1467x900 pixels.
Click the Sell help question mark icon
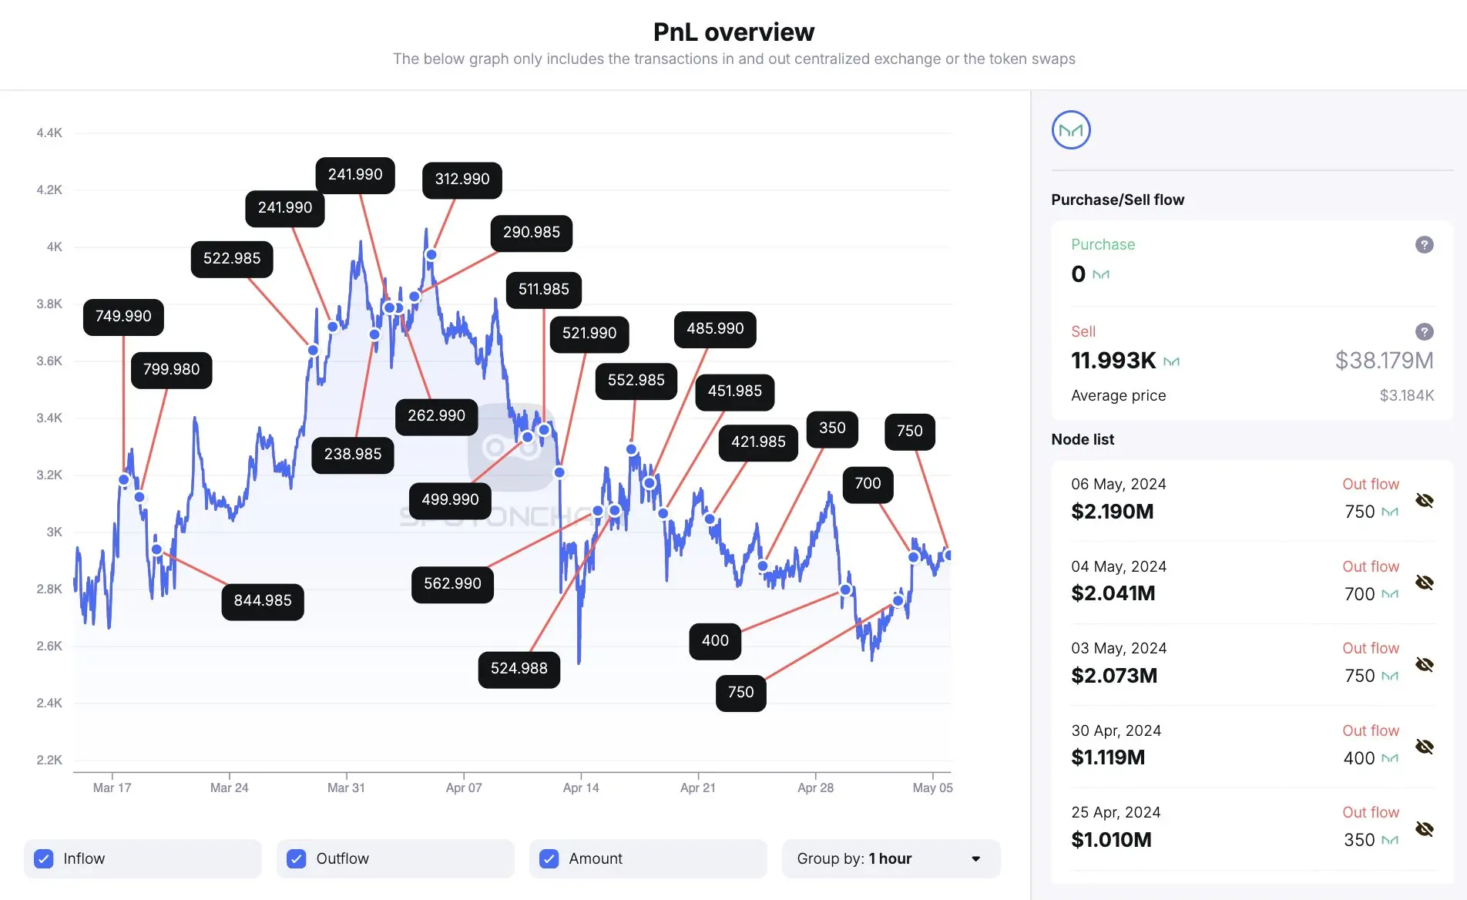pyautogui.click(x=1424, y=332)
